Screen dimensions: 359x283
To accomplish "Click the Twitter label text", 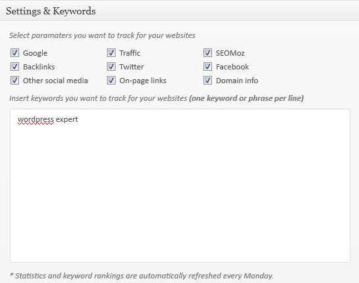I will point(131,67).
